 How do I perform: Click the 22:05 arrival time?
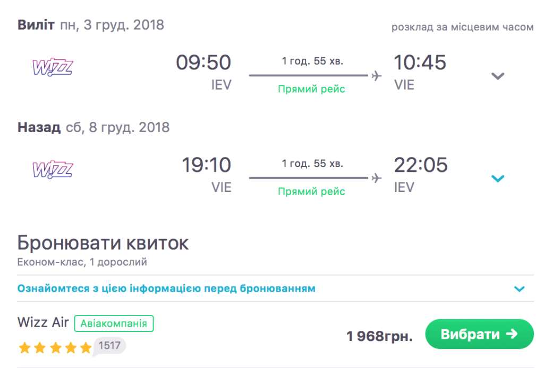420,165
